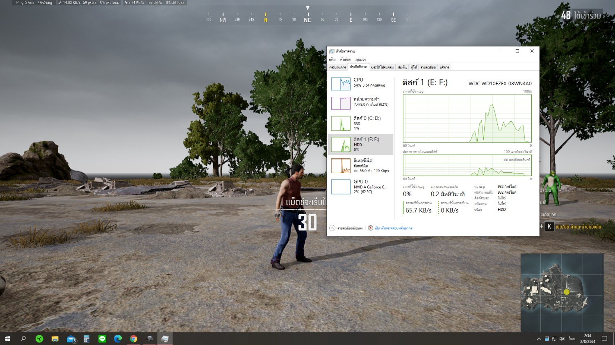Viewport: 615px width, 345px height.
Task: Switch to PUBG game taskbar icon
Action: click(x=149, y=339)
